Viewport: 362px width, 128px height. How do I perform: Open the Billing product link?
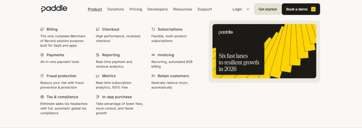52,30
